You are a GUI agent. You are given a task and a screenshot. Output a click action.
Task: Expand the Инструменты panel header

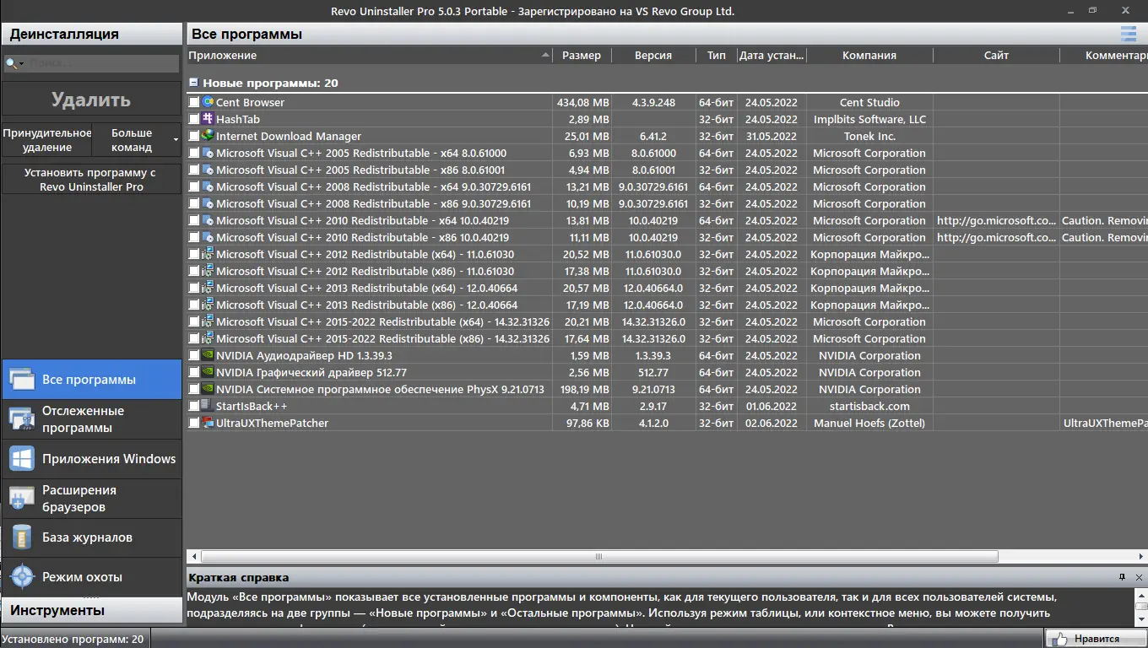click(x=91, y=610)
